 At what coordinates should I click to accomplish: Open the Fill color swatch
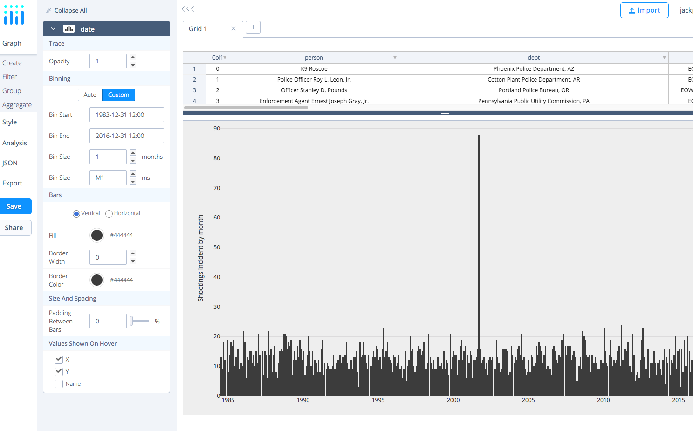coord(96,235)
